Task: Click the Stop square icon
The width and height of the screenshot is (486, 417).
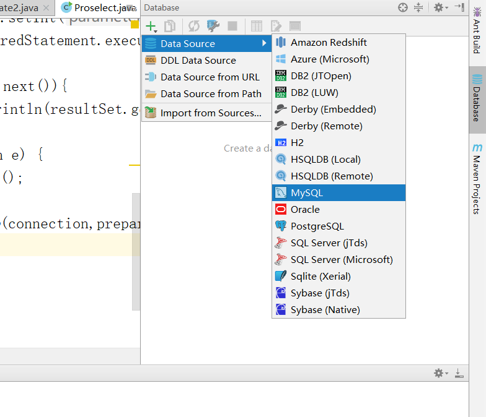Action: tap(232, 26)
